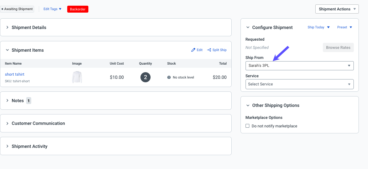
Task: Expand the Shipment Activity section
Action: coord(8,146)
